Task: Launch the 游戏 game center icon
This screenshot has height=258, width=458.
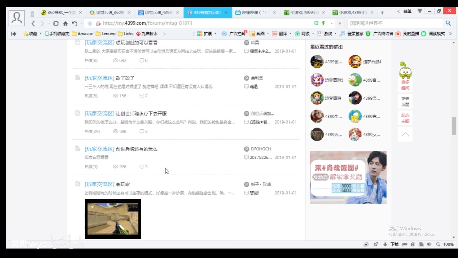Action: point(327,34)
